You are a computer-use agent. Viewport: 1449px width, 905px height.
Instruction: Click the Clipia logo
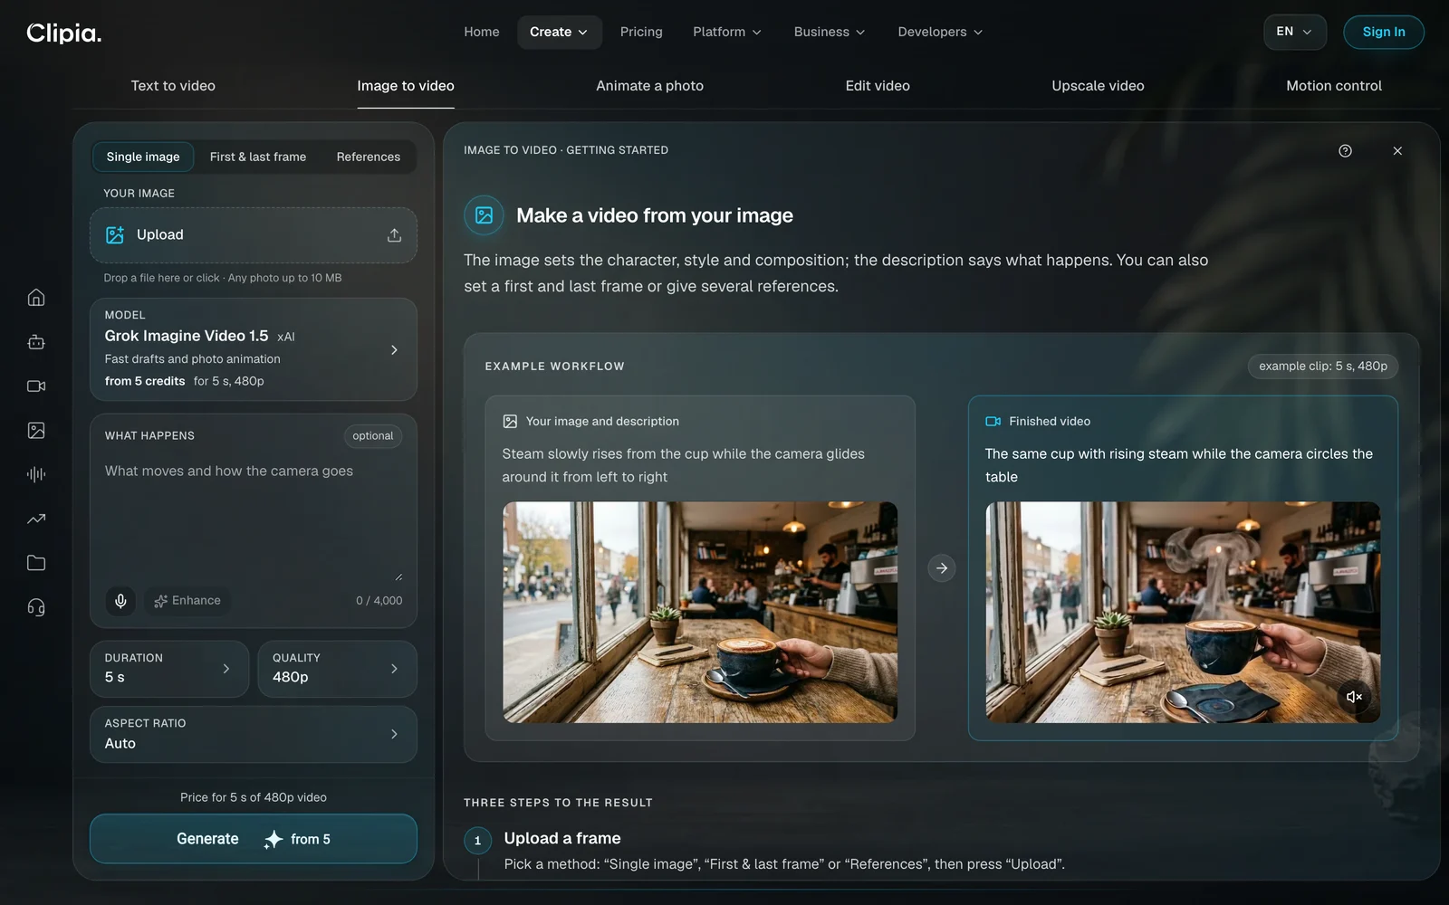pos(63,33)
